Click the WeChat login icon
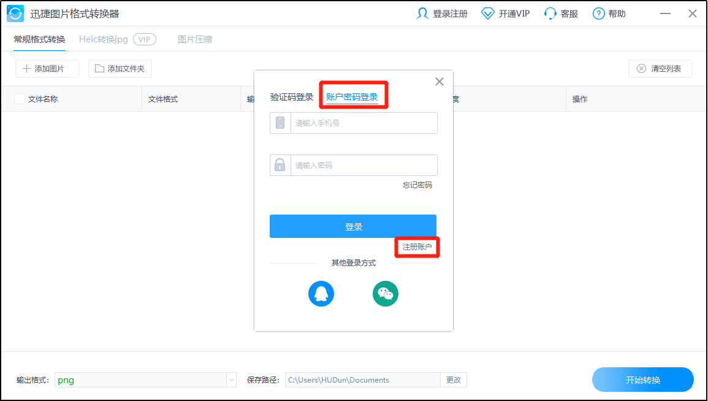Image resolution: width=708 pixels, height=401 pixels. tap(386, 294)
